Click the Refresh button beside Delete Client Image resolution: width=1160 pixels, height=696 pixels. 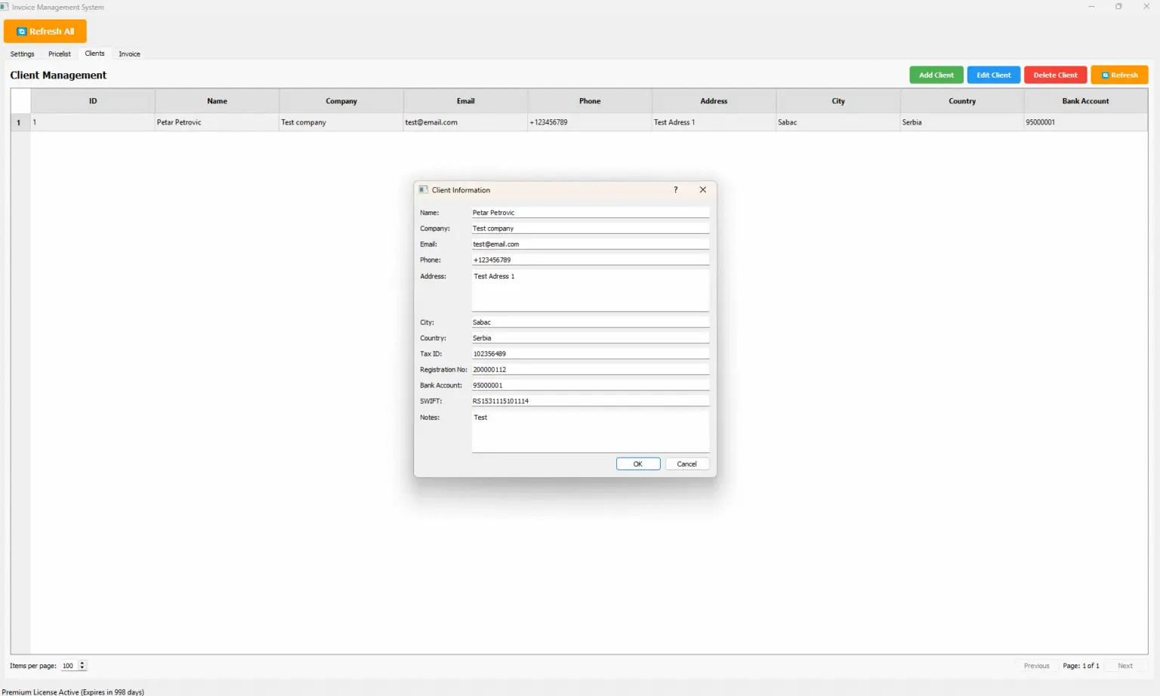1119,75
